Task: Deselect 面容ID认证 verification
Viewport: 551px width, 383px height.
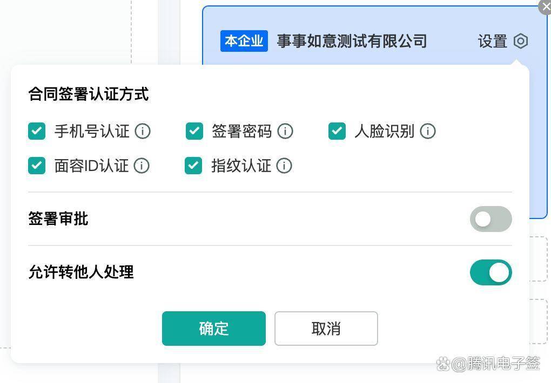Action: tap(36, 166)
